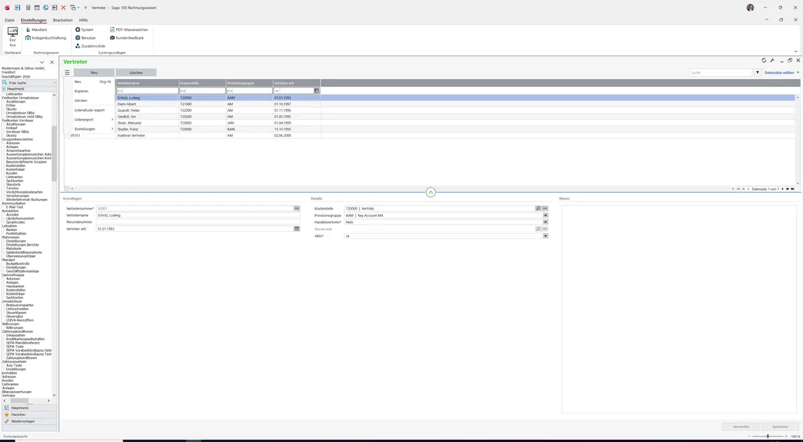Click the Löschen button above the list
803x442 pixels.
(x=136, y=72)
